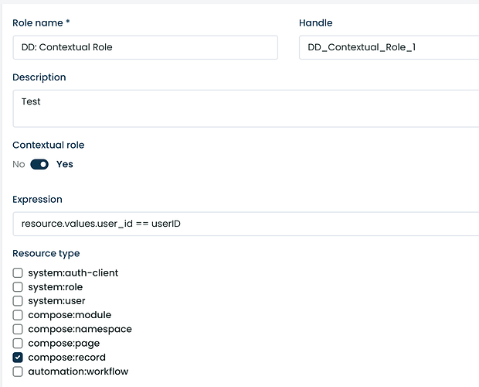Tick the system:user checkbox
The width and height of the screenshot is (479, 387).
pyautogui.click(x=18, y=301)
